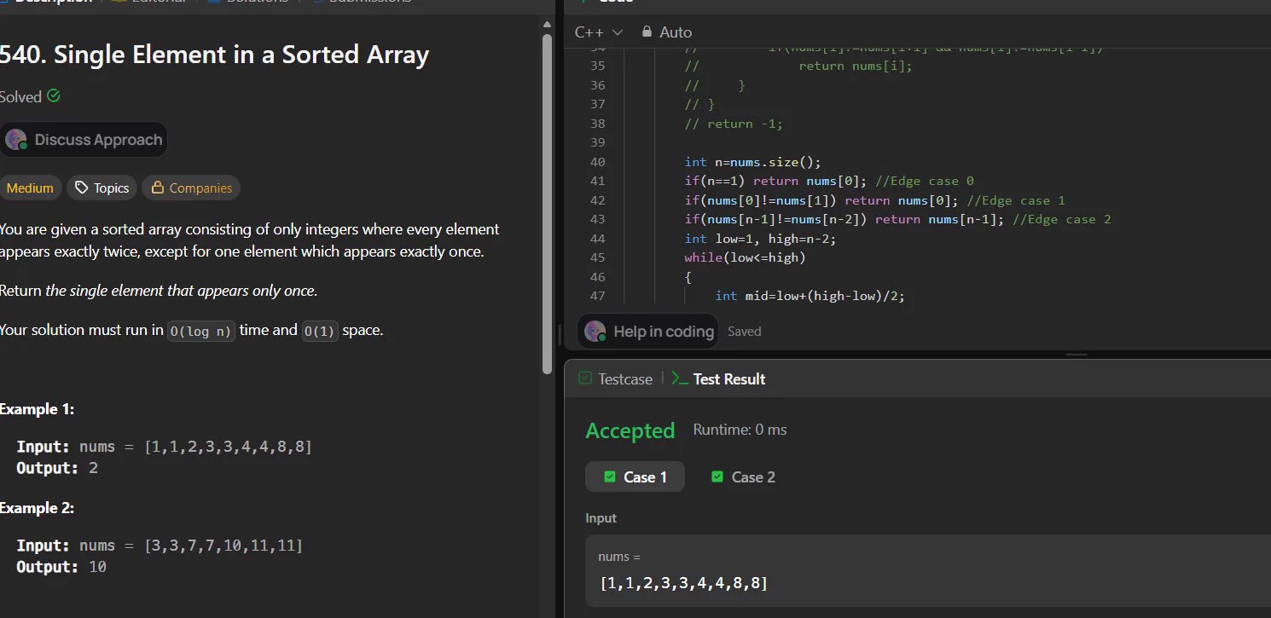
Task: Click the O(log n) code label
Action: (x=200, y=332)
